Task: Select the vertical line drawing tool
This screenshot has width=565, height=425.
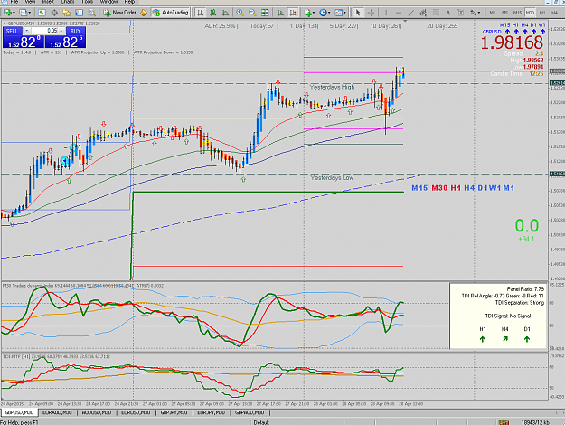Action: pos(386,13)
